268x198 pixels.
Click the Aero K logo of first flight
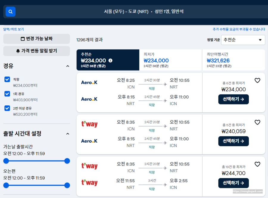(x=89, y=82)
